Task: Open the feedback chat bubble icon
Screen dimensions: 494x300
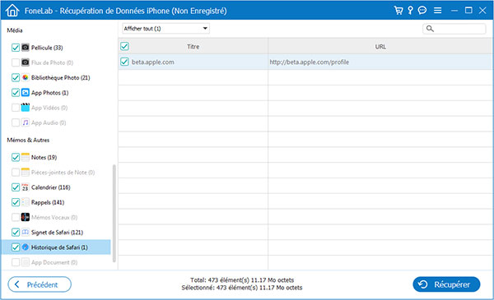Action: (x=422, y=11)
